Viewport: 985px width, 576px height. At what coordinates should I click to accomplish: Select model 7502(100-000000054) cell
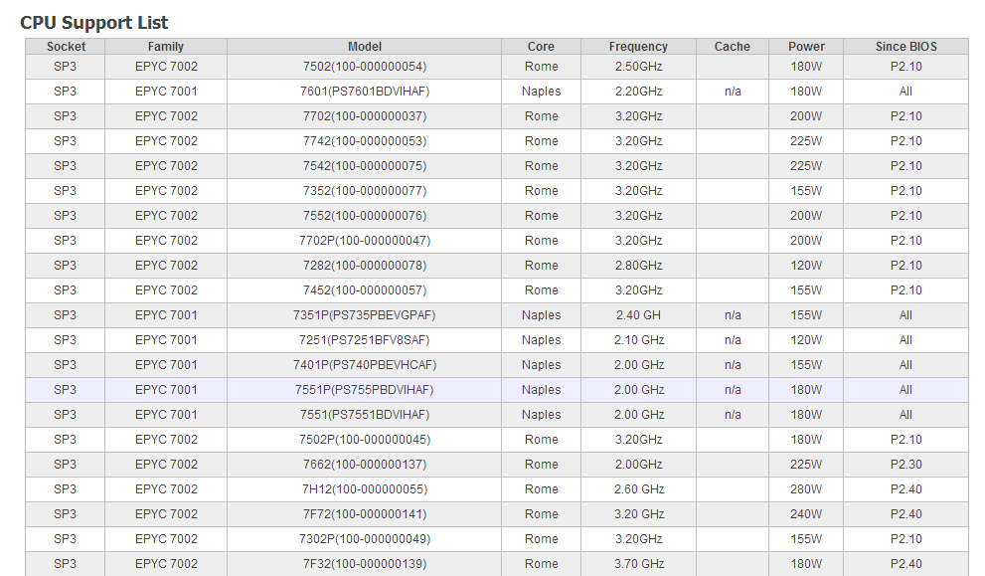[365, 67]
